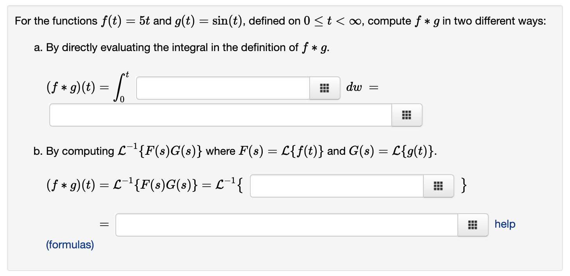Toggle the keypad on the second answer field

(407, 115)
